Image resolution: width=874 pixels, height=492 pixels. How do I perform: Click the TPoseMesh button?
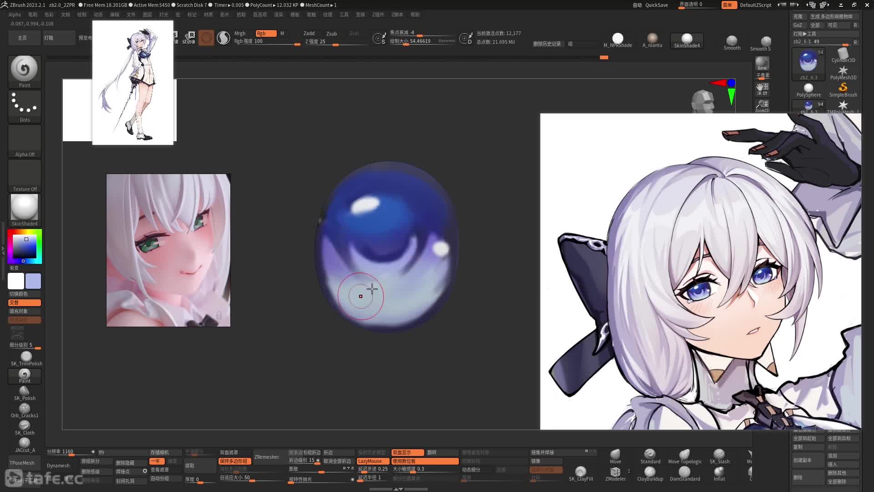pyautogui.click(x=25, y=463)
